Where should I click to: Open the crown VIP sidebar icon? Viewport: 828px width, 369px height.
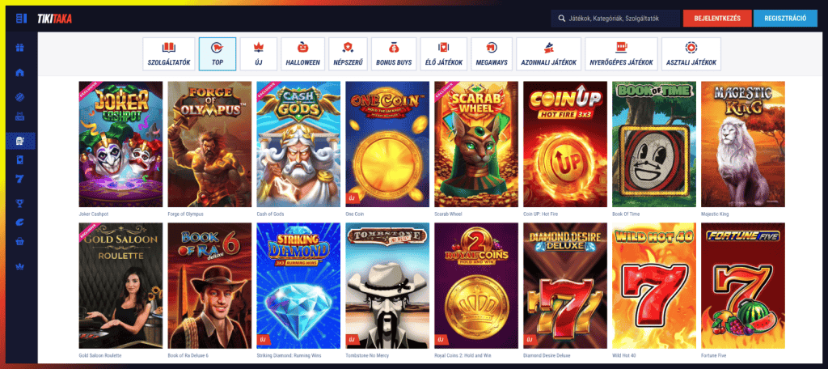[20, 266]
